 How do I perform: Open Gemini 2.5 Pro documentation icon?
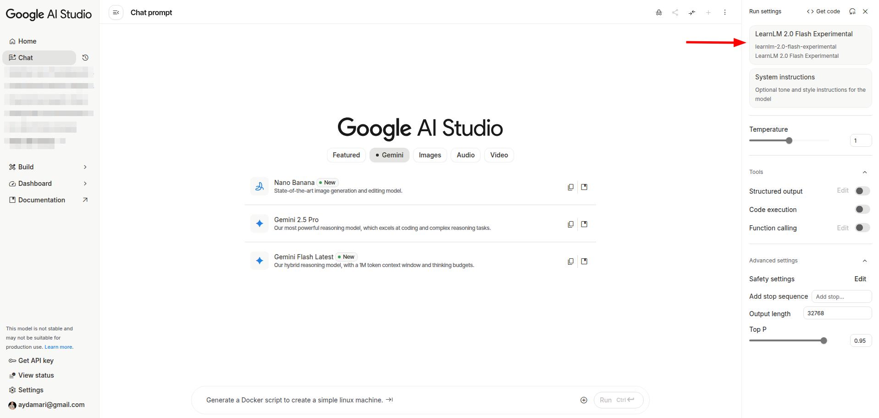(584, 224)
